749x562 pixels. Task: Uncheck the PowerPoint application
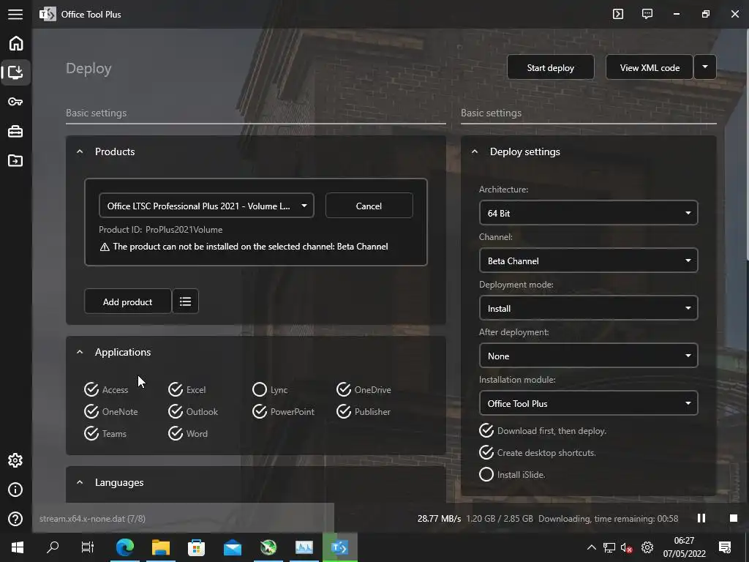coord(283,411)
